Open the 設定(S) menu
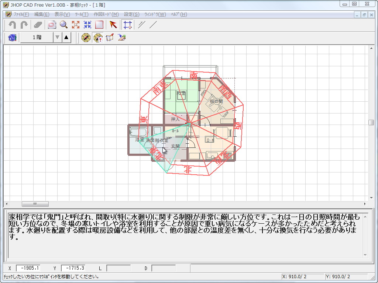Image resolution: width=378 pixels, height=283 pixels. pos(132,14)
